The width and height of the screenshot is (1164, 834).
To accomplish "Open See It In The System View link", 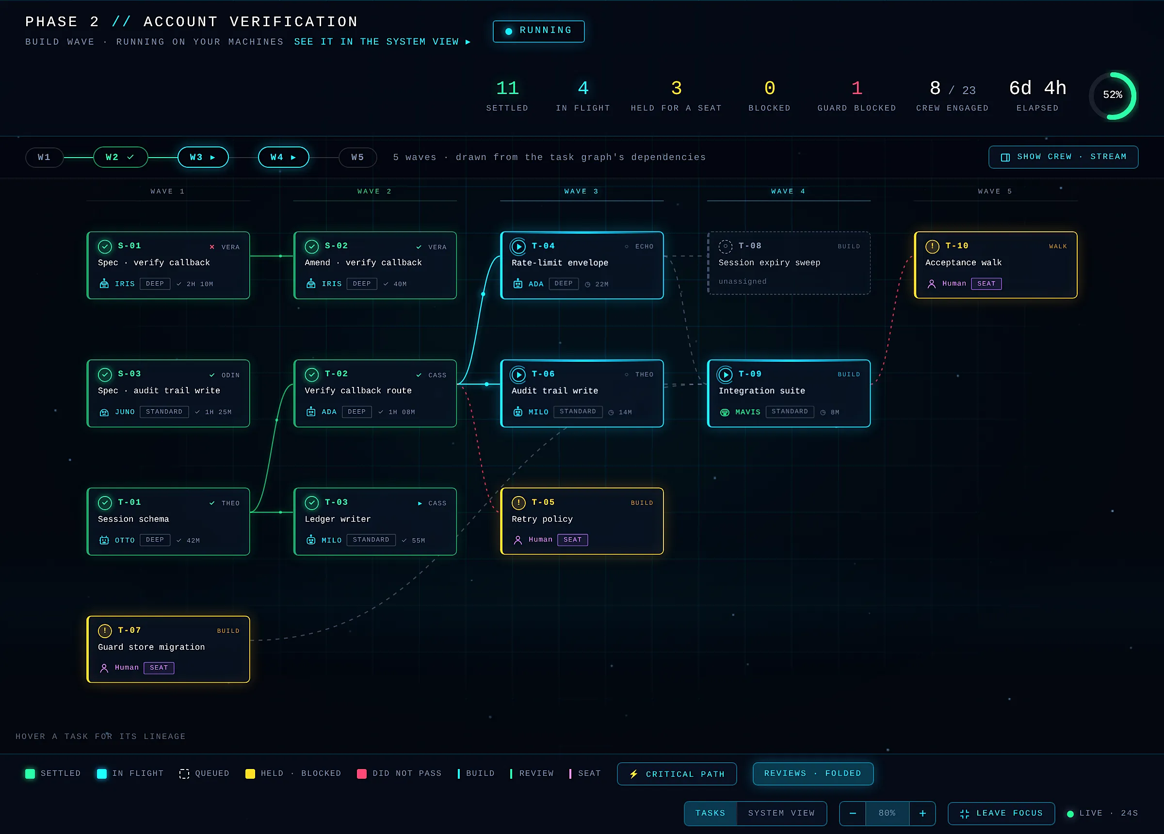I will point(382,42).
